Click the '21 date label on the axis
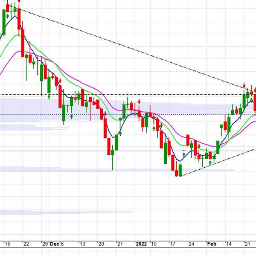 coord(247,244)
